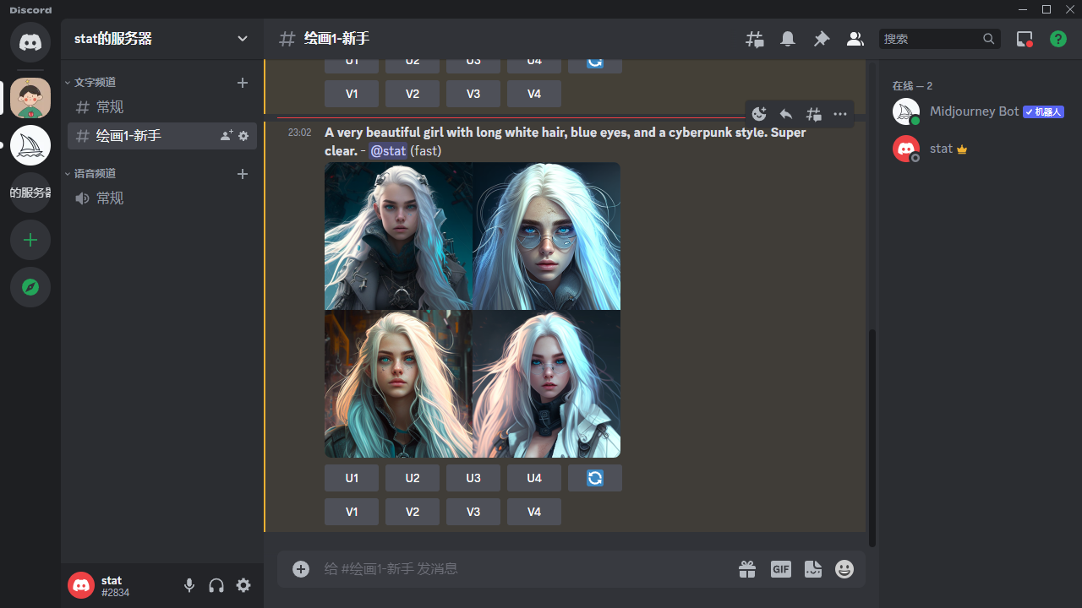1082x608 pixels.
Task: Join the 常规 voice channel
Action: pos(162,198)
